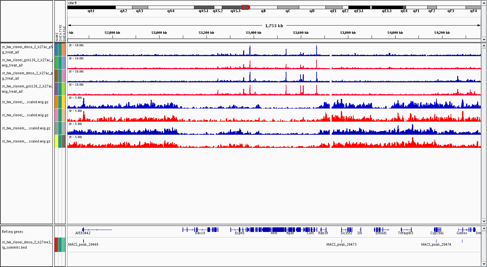Screen dimensions: 487x267
Task: Click yellow attribute swatch of bottom clonem scaled track
Action: [x=56, y=141]
